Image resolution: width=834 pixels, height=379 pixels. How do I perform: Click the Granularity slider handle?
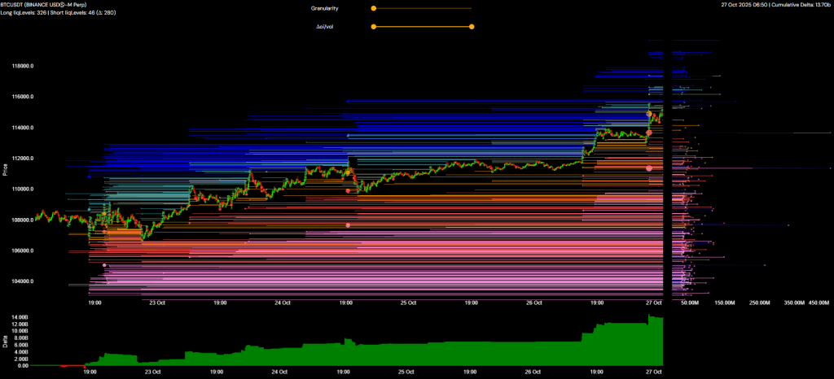(x=374, y=8)
